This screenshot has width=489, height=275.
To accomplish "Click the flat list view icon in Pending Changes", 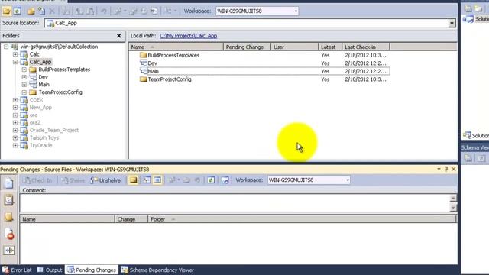I will (157, 180).
